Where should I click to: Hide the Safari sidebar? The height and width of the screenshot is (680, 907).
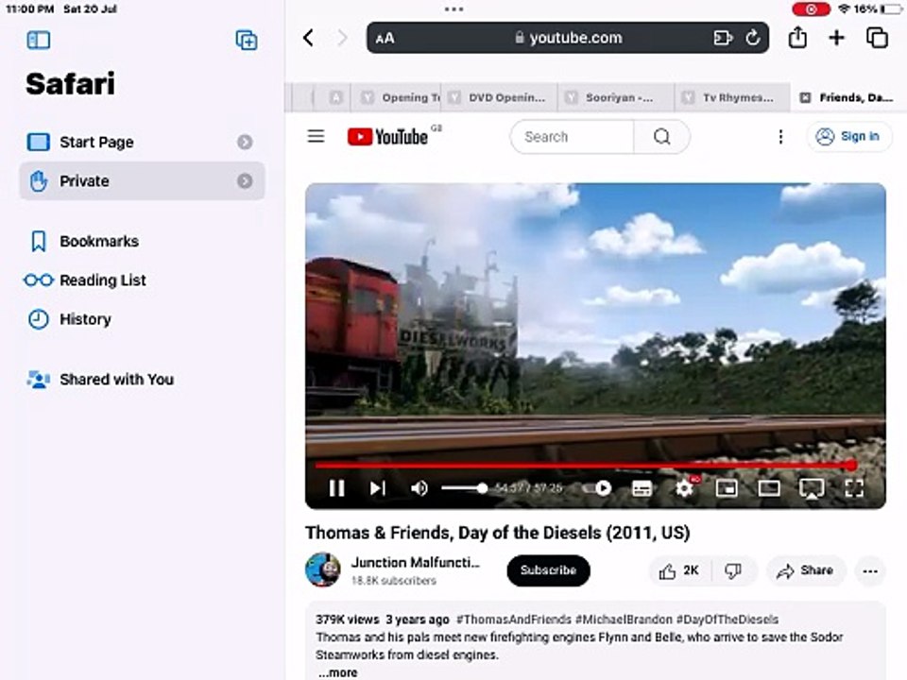[38, 40]
